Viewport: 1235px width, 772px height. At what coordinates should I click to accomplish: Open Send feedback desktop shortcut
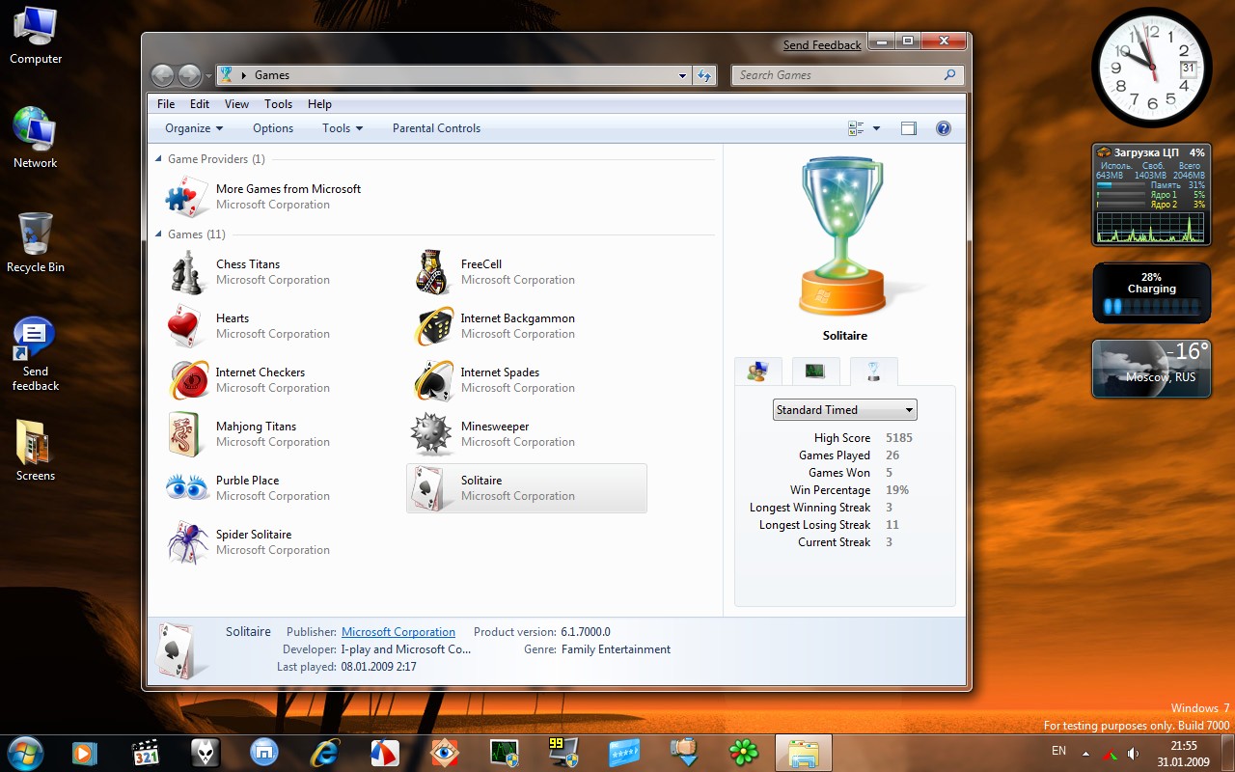point(36,354)
